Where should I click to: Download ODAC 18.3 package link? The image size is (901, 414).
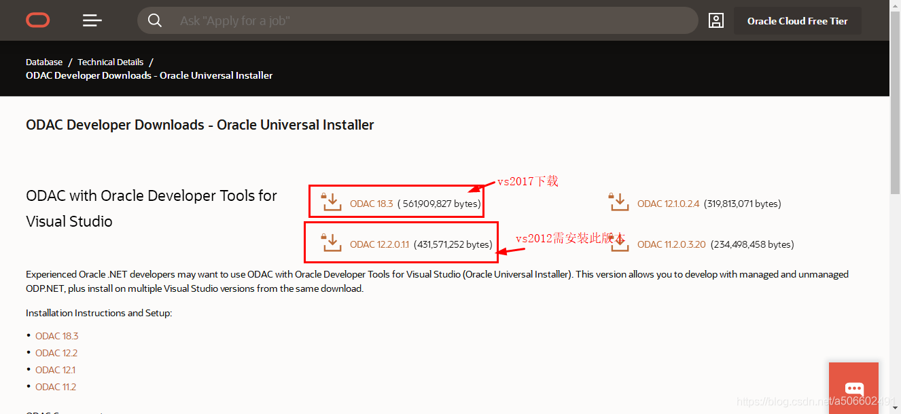click(372, 204)
